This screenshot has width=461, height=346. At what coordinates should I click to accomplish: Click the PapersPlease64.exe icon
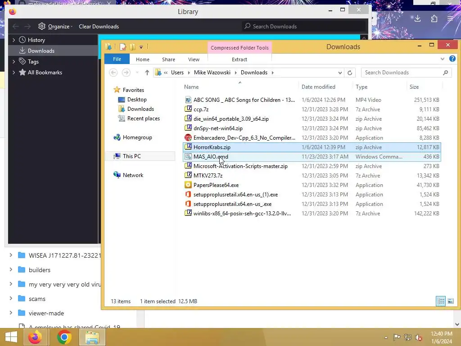[188, 185]
